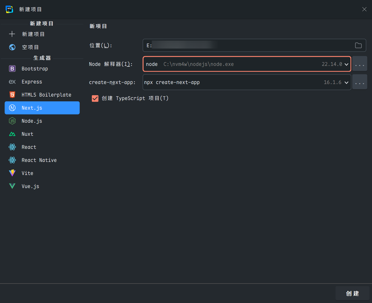Image resolution: width=372 pixels, height=303 pixels.
Task: Click the ellipsis button next to create-next-app
Action: click(360, 82)
